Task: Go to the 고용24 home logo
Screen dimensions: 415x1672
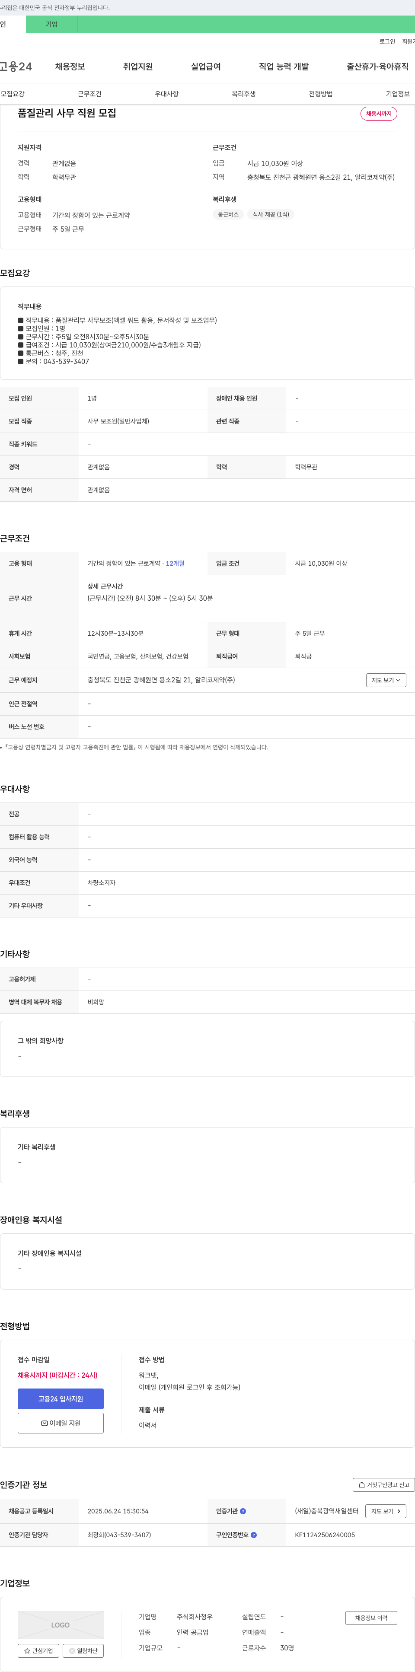Action: tap(16, 66)
